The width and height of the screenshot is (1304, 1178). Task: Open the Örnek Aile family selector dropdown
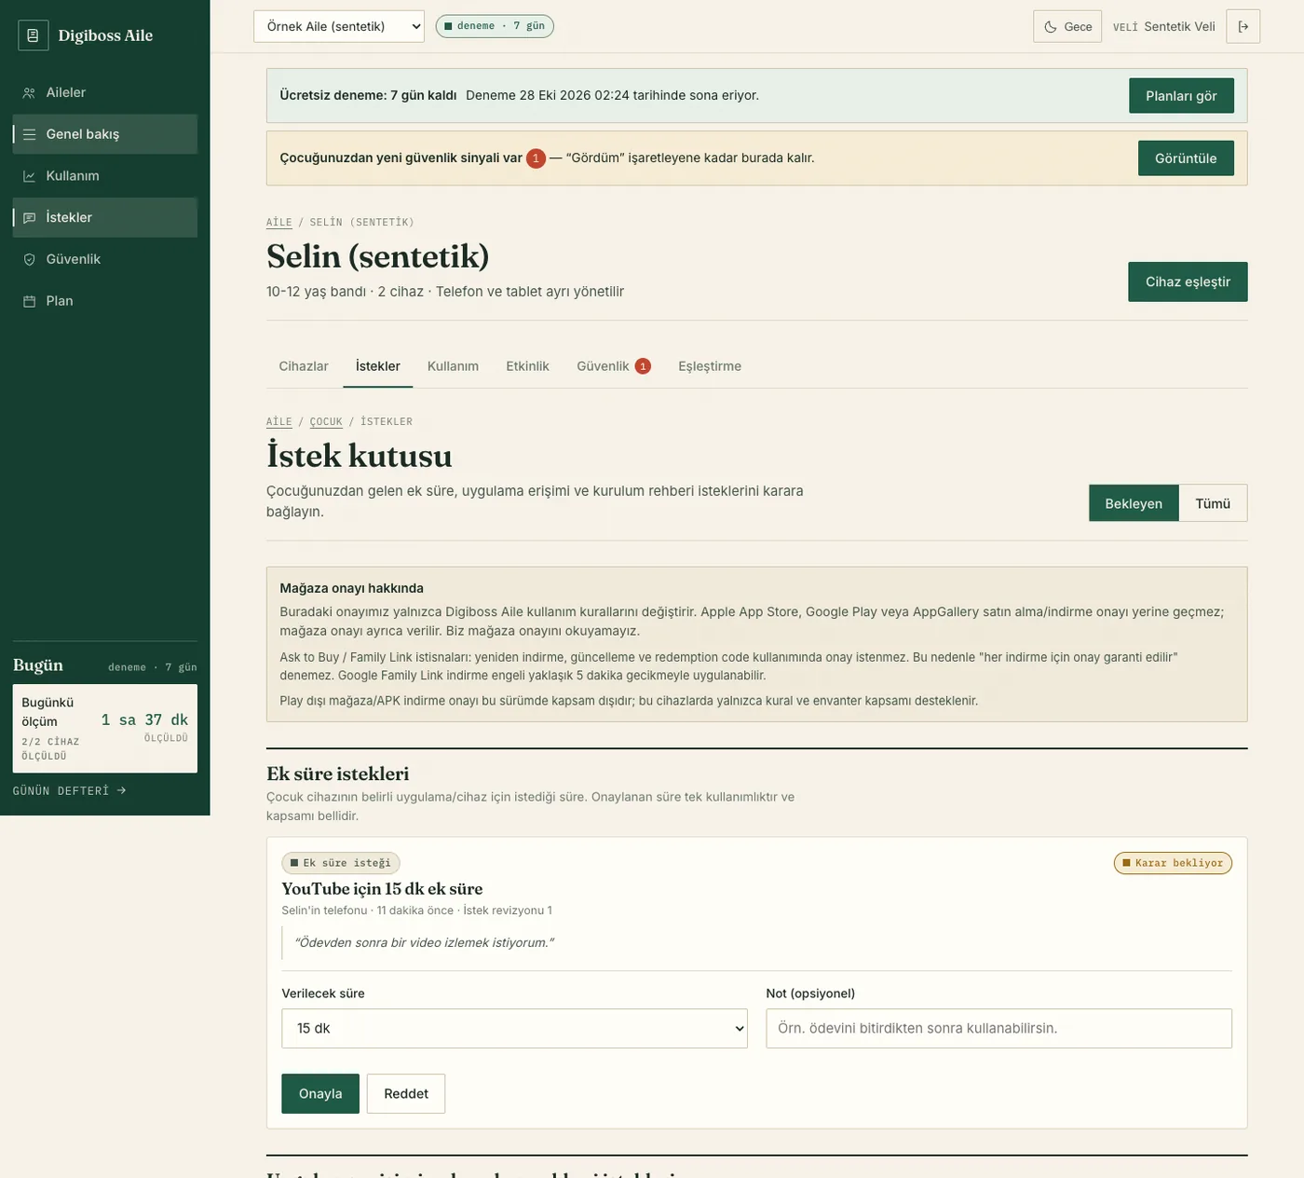[x=339, y=26]
